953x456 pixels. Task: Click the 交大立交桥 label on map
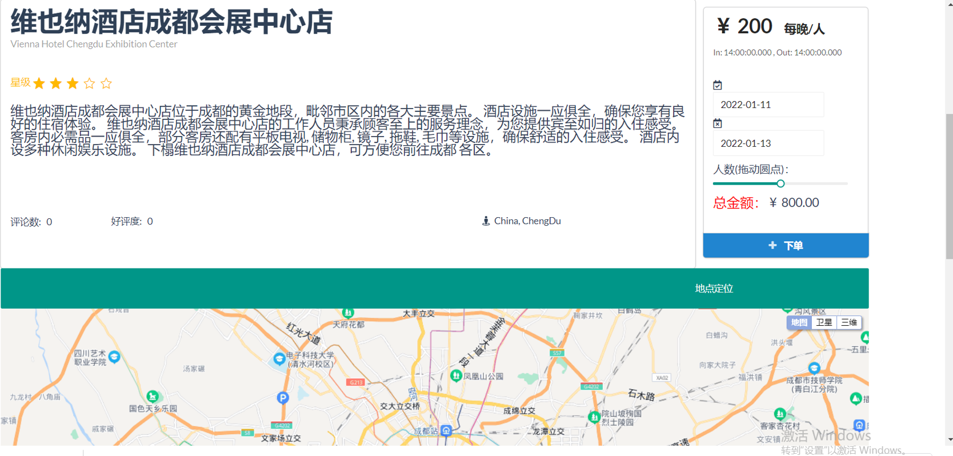click(x=400, y=406)
